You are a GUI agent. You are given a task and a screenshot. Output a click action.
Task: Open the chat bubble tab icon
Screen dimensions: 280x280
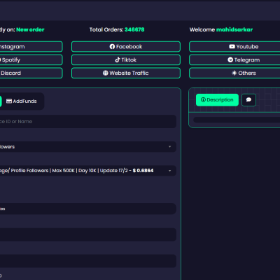coord(248,100)
